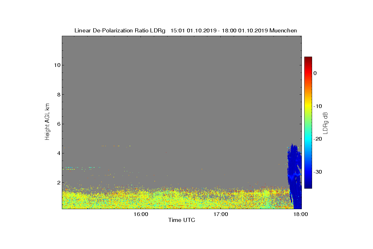Click the height tick label '10'
The height and width of the screenshot is (249, 373).
click(x=57, y=65)
